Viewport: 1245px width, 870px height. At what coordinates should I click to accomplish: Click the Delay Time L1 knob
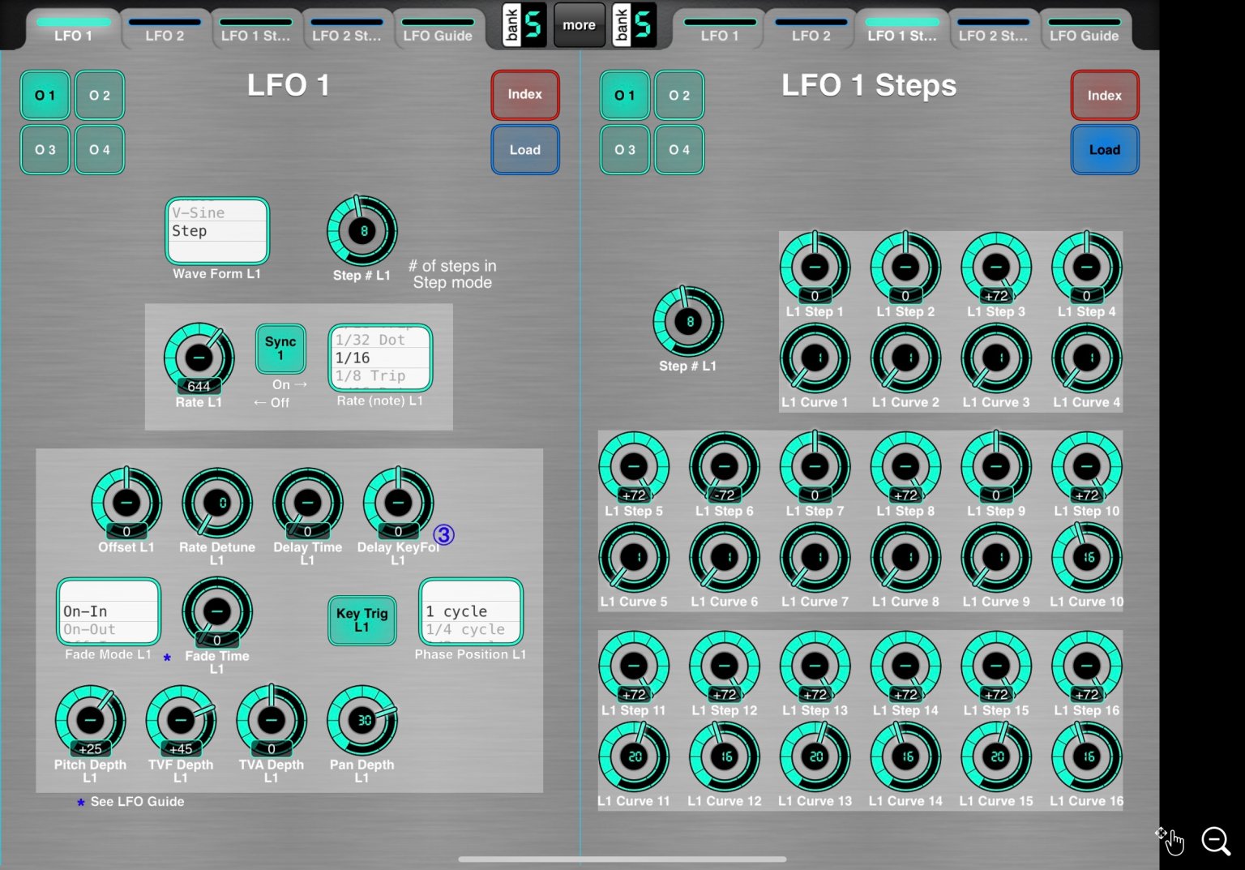click(x=307, y=503)
